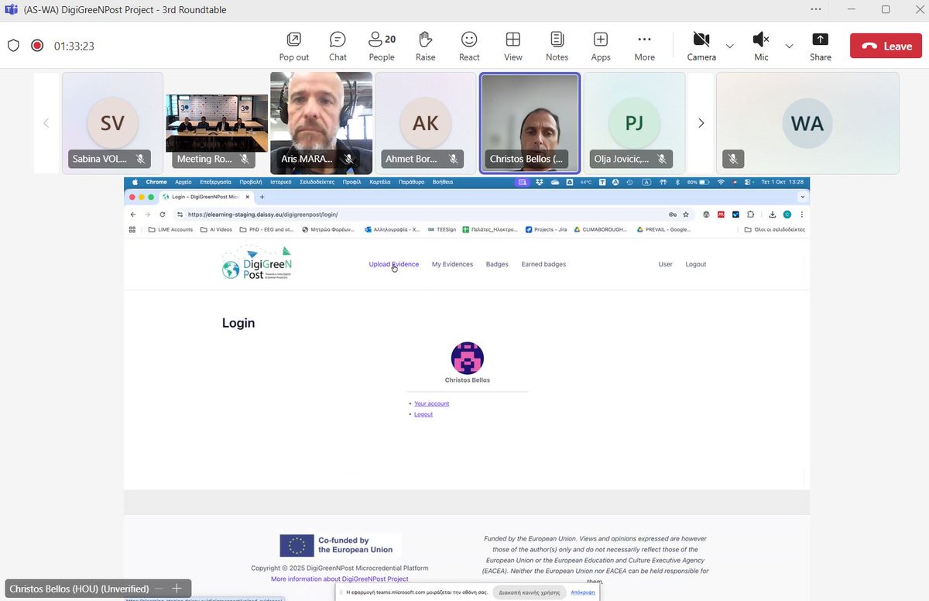The image size is (929, 601).
Task: Click More information about DigiGreeNPost Project link
Action: [x=339, y=579]
